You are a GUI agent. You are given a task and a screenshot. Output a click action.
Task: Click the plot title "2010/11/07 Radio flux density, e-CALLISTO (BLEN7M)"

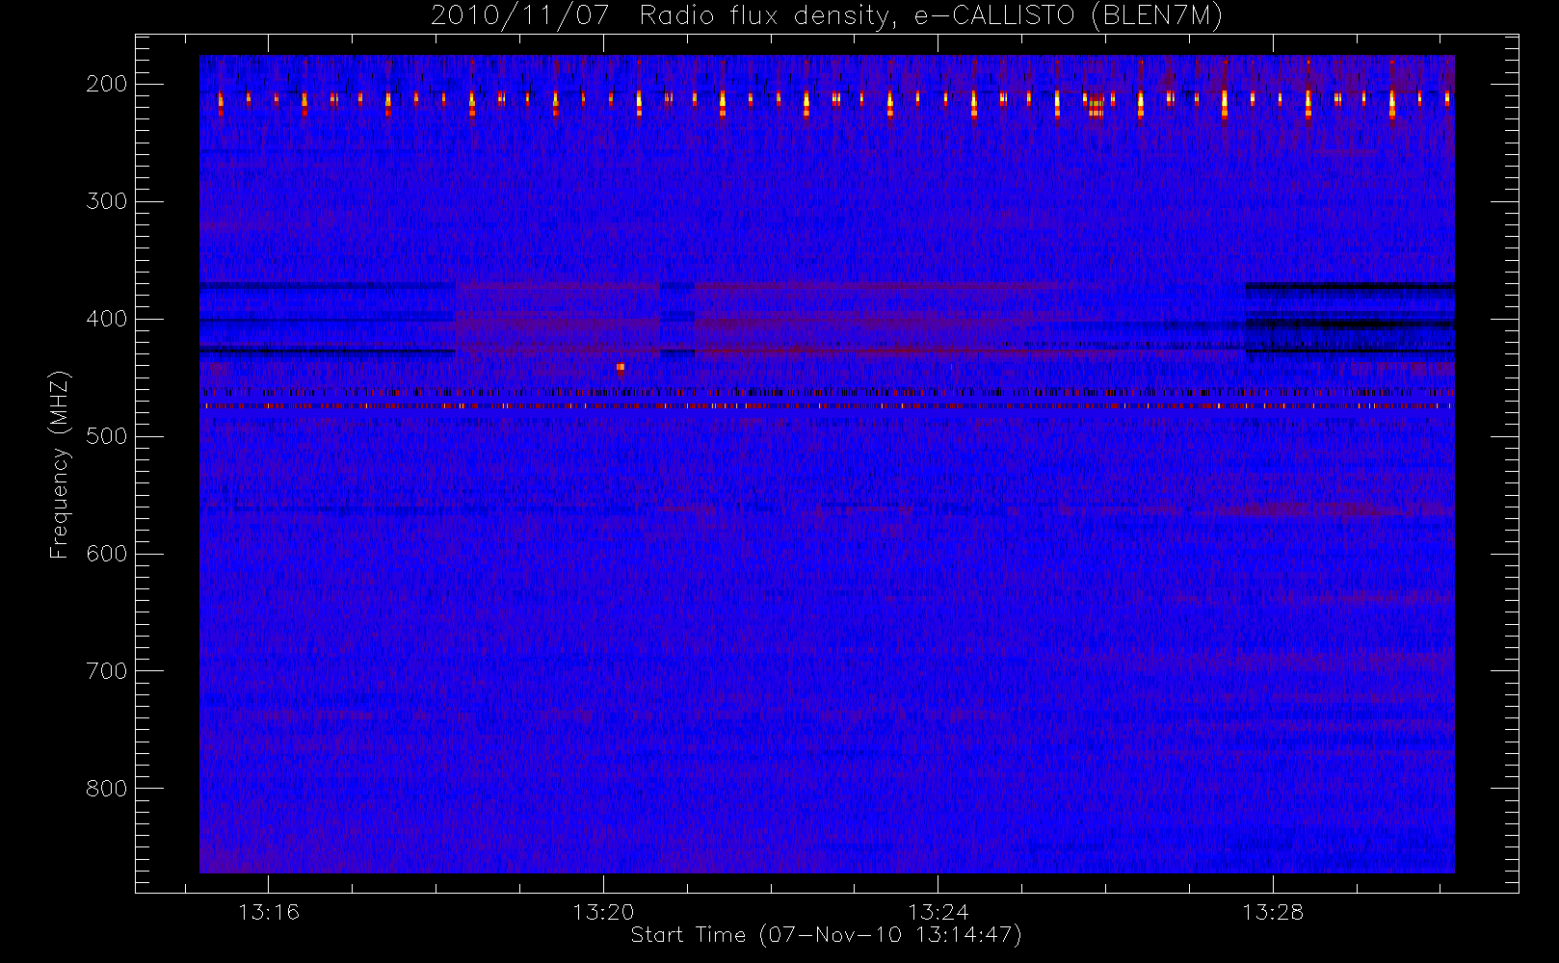[x=827, y=16]
